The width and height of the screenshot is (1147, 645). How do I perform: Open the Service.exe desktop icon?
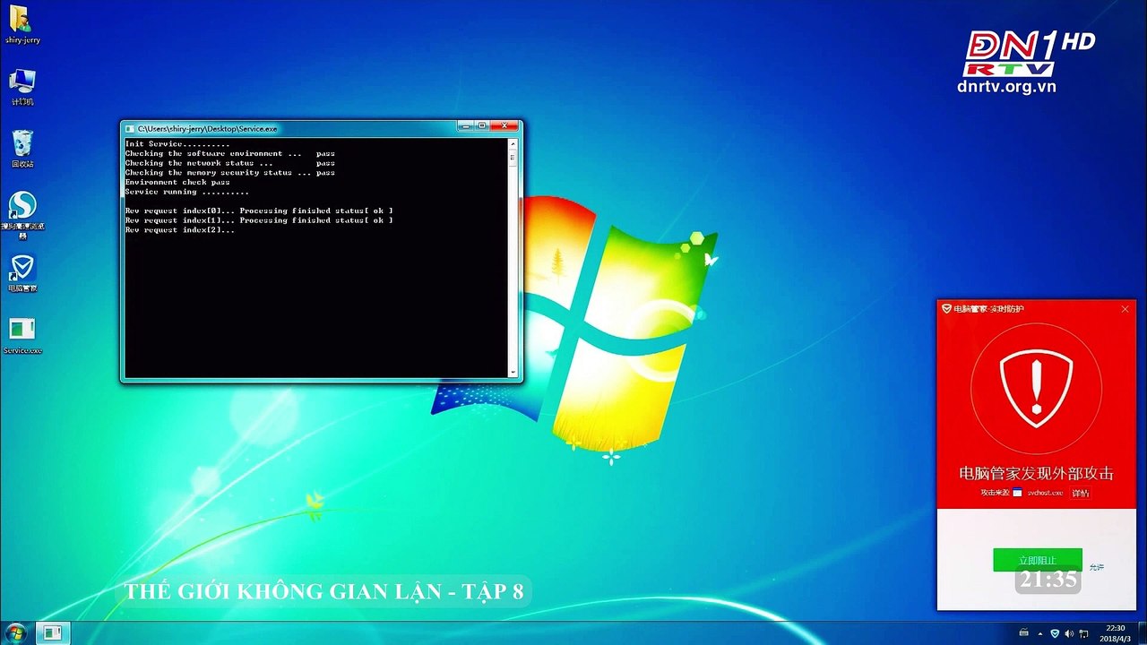(22, 335)
